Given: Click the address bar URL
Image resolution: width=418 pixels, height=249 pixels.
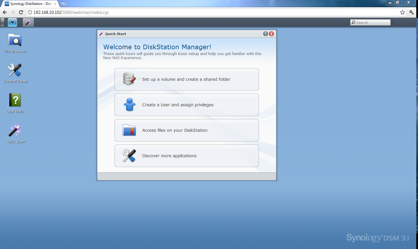Looking at the screenshot, I should click(x=71, y=12).
